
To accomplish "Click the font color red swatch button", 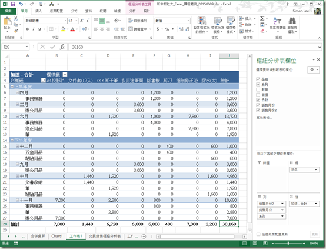I will click(72, 29).
